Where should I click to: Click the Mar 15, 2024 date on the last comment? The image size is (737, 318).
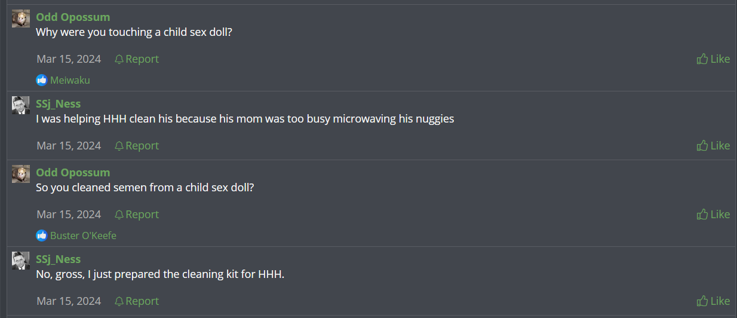[x=69, y=301]
